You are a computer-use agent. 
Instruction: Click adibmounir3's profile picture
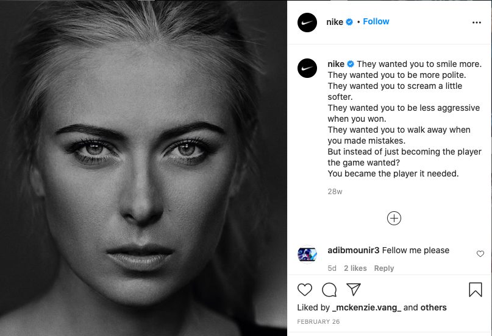point(307,254)
